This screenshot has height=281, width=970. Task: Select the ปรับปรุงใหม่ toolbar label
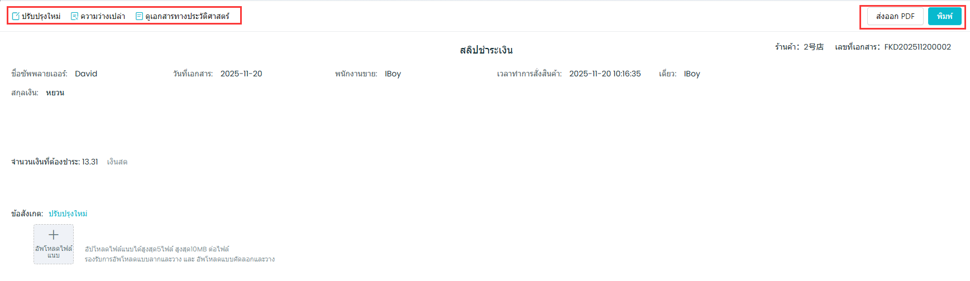pos(41,16)
